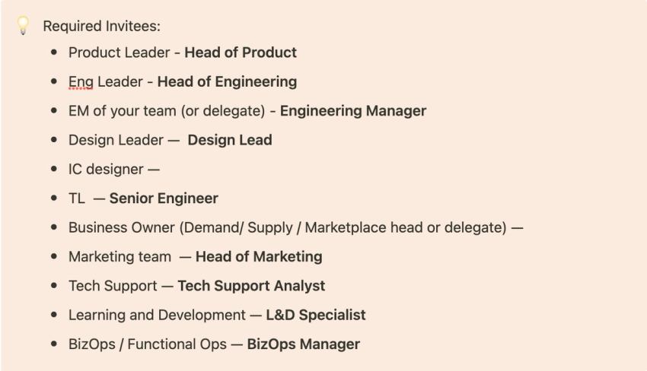Click the bold 'Senior Engineer' text
Viewport: 647px width, 371px height.
164,198
